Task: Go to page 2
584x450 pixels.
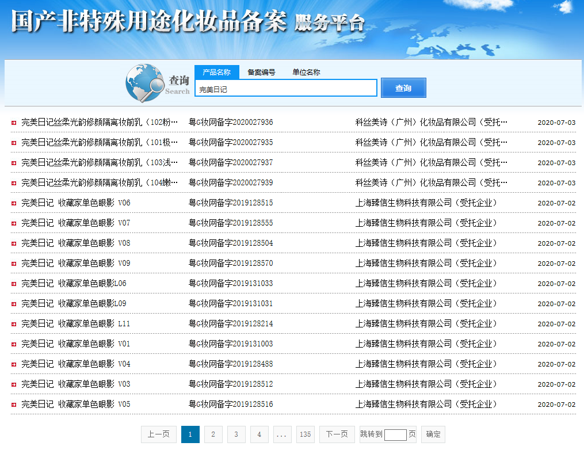Action: pos(213,434)
